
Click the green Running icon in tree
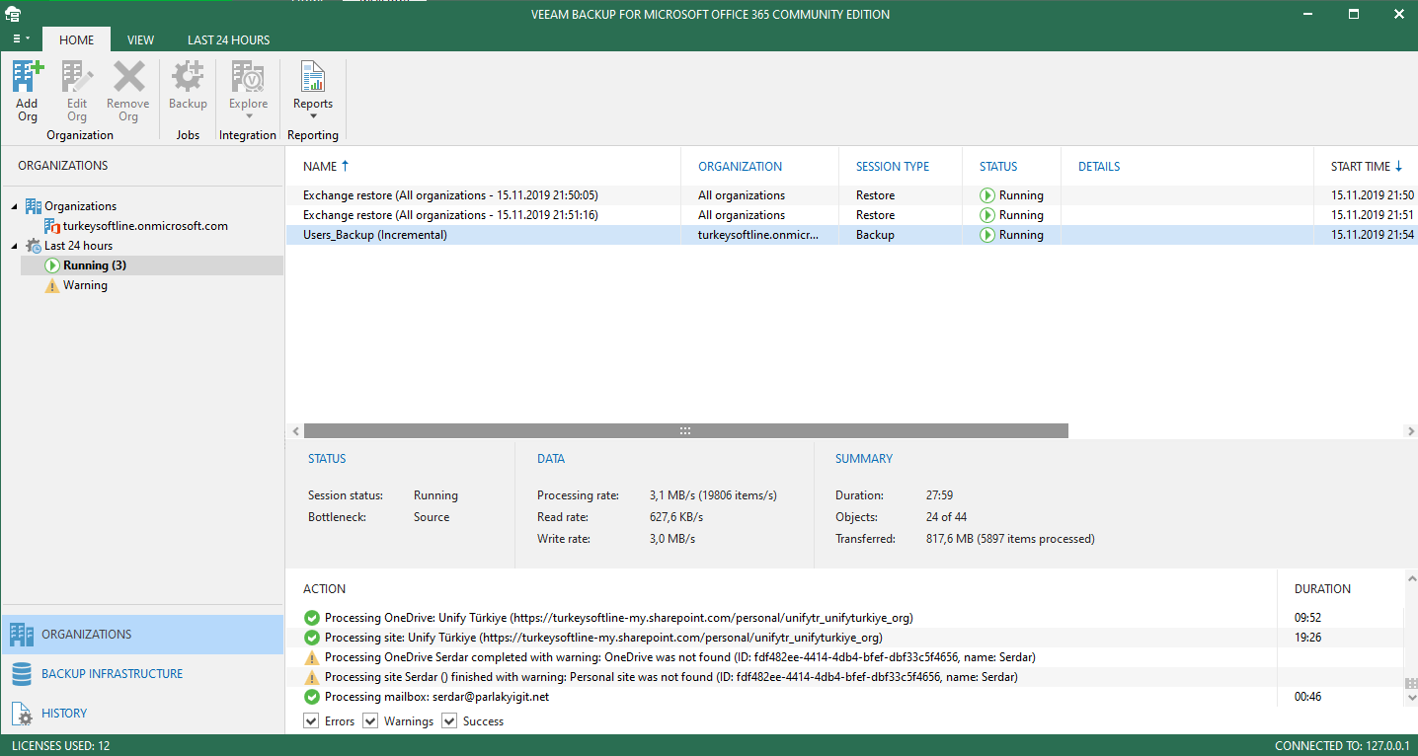pyautogui.click(x=52, y=265)
